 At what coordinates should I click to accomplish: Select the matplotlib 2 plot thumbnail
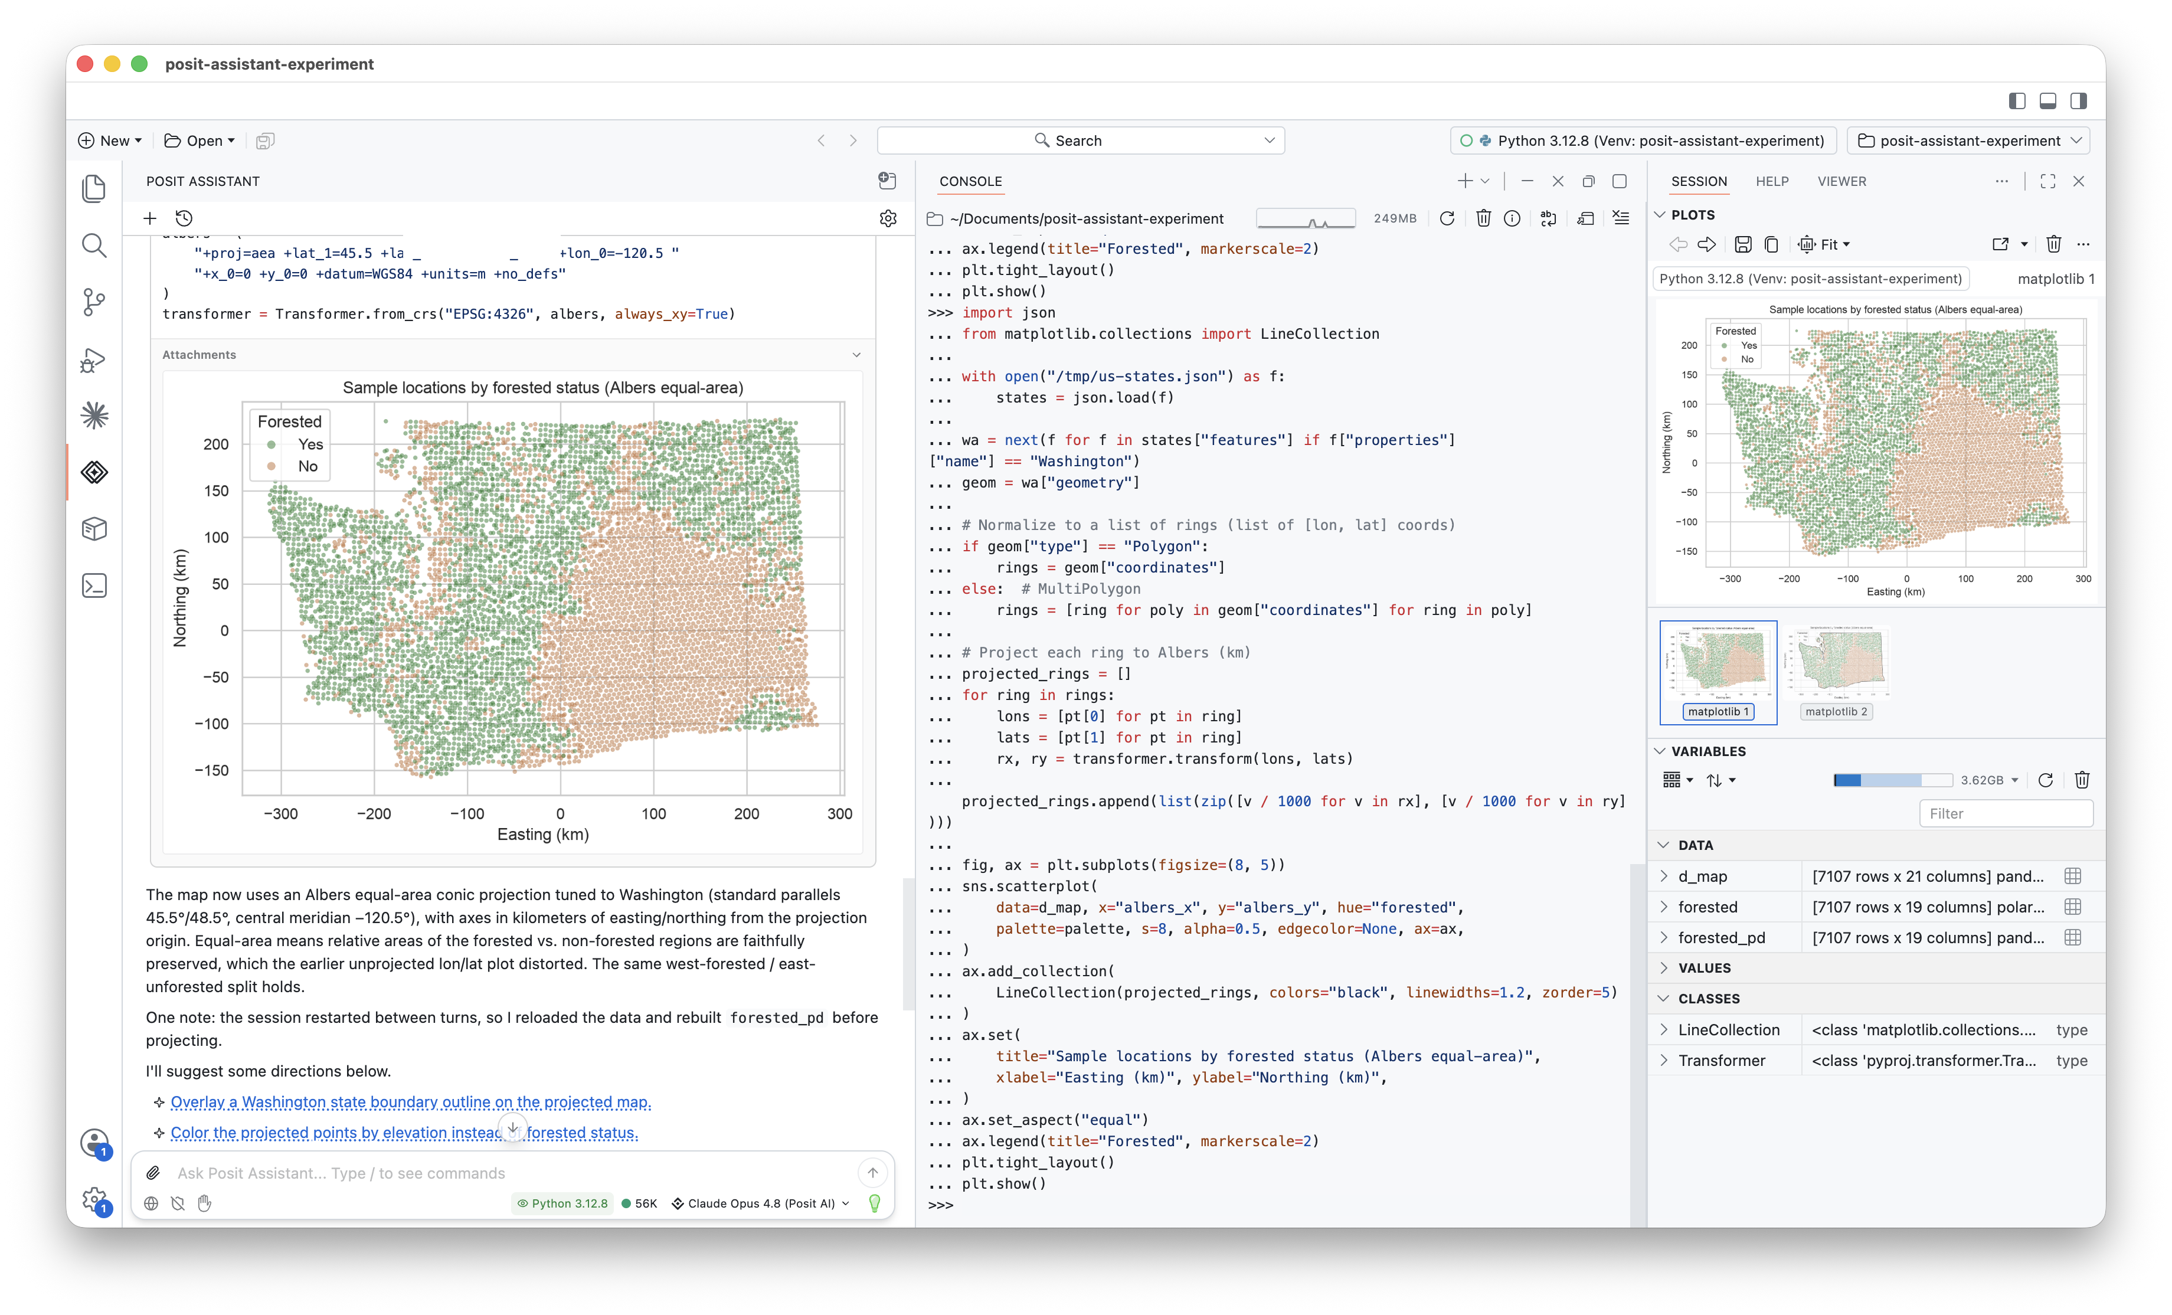click(x=1835, y=672)
